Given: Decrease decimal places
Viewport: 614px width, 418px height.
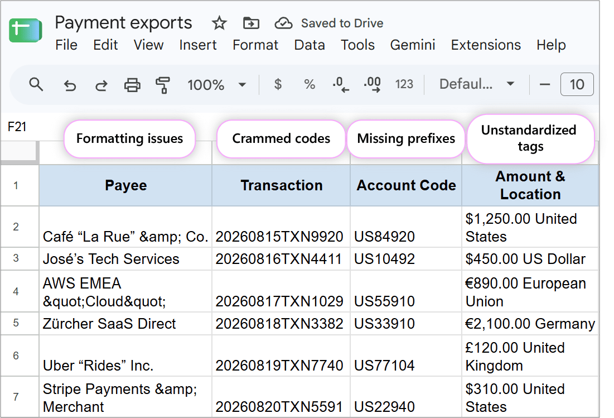Looking at the screenshot, I should coord(341,85).
